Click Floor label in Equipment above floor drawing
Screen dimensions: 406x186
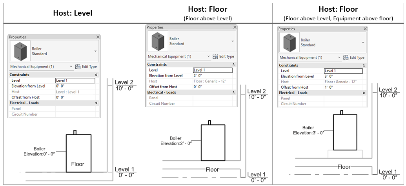point(344,167)
